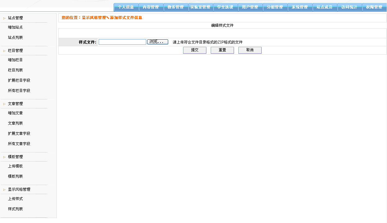This screenshot has width=387, height=223.
Task: Open the 学生选课 tab
Action: 225,7
